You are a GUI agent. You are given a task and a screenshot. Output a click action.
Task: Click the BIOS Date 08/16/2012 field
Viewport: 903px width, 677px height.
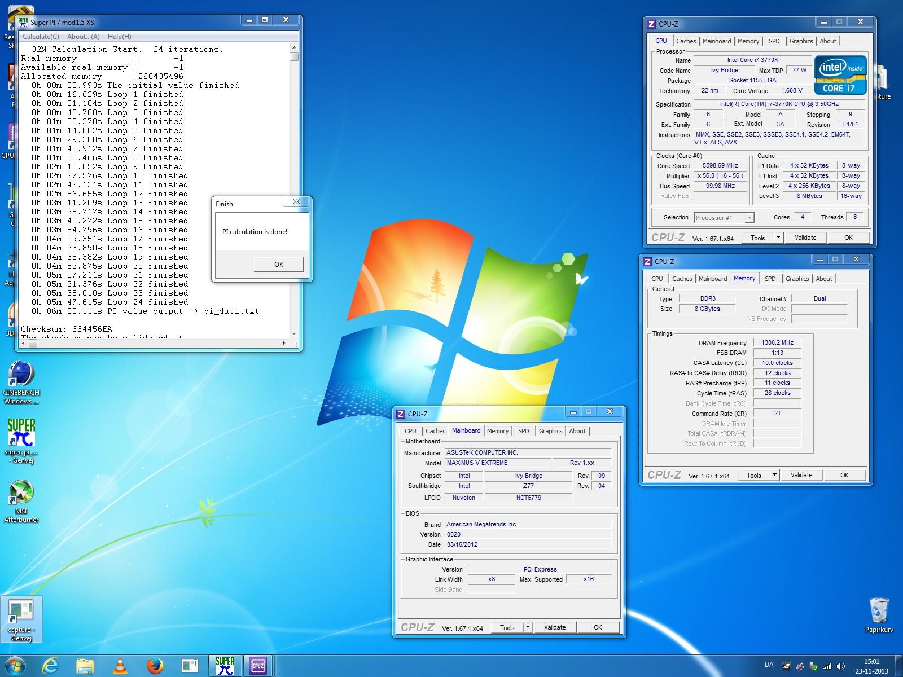528,544
